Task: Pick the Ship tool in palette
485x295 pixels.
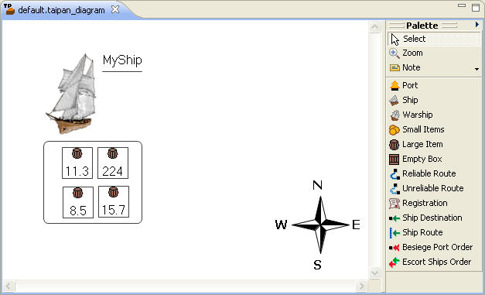Action: (433, 100)
